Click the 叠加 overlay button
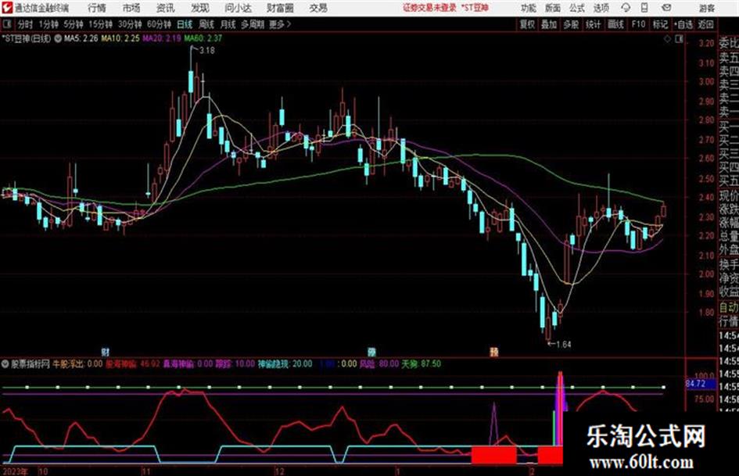This screenshot has width=739, height=476. pyautogui.click(x=549, y=24)
